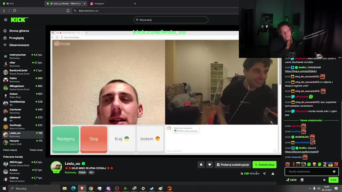
Task: Open chat settings gear
Action: point(324,180)
